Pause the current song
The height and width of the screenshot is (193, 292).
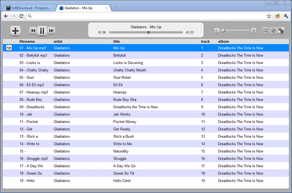coord(42,31)
